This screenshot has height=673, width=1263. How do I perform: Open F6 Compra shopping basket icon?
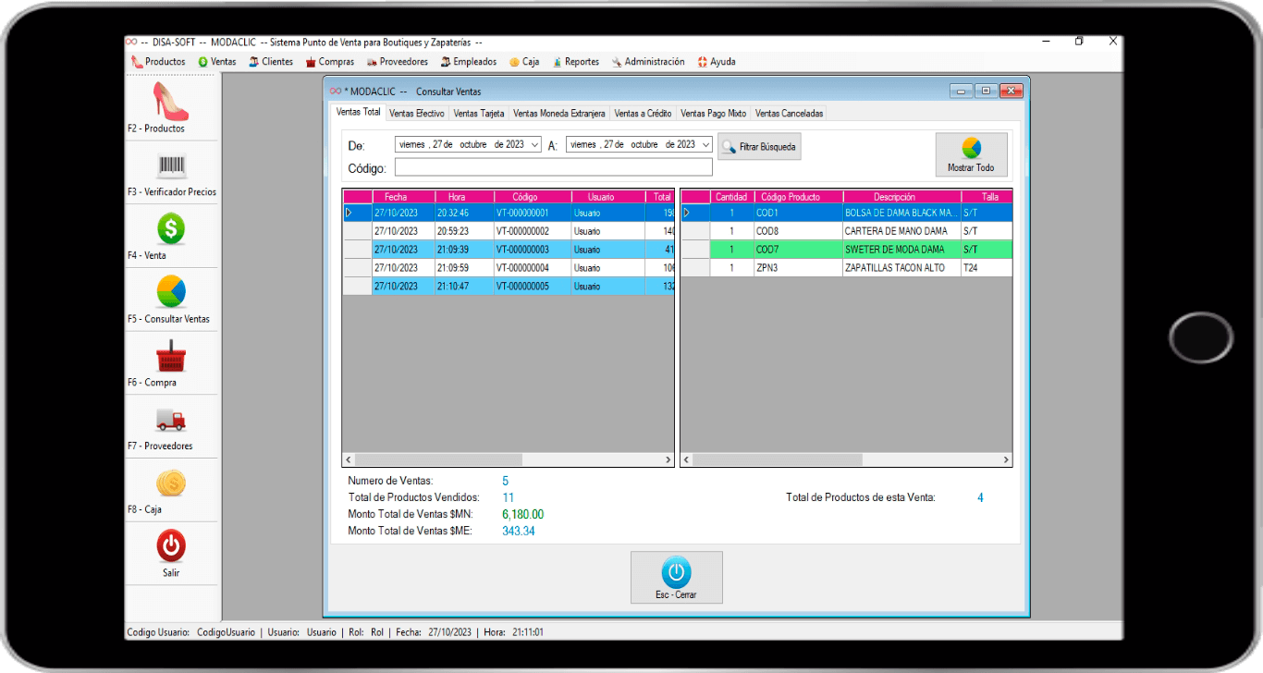(171, 356)
